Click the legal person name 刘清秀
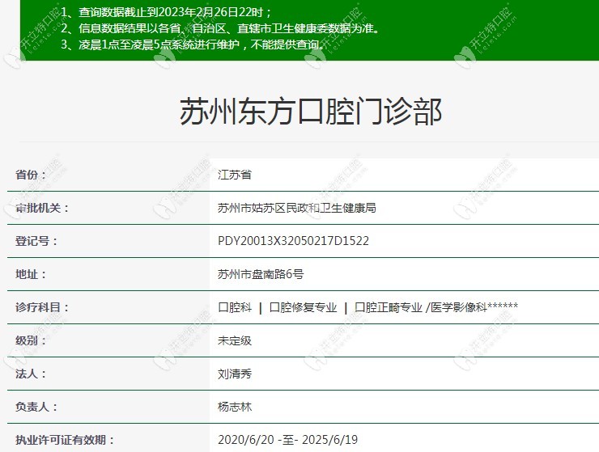 (x=235, y=374)
